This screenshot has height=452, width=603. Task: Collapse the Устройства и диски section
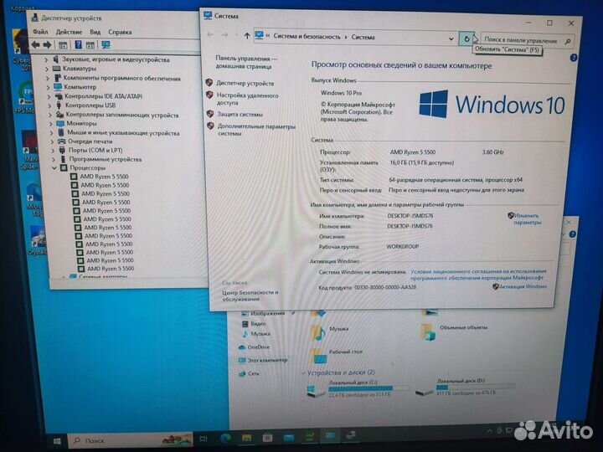coord(303,373)
